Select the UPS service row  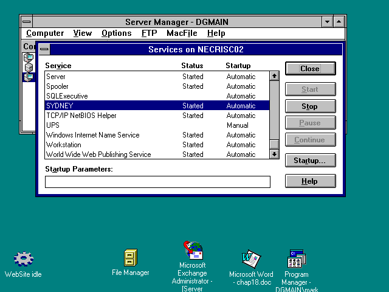[x=157, y=125]
